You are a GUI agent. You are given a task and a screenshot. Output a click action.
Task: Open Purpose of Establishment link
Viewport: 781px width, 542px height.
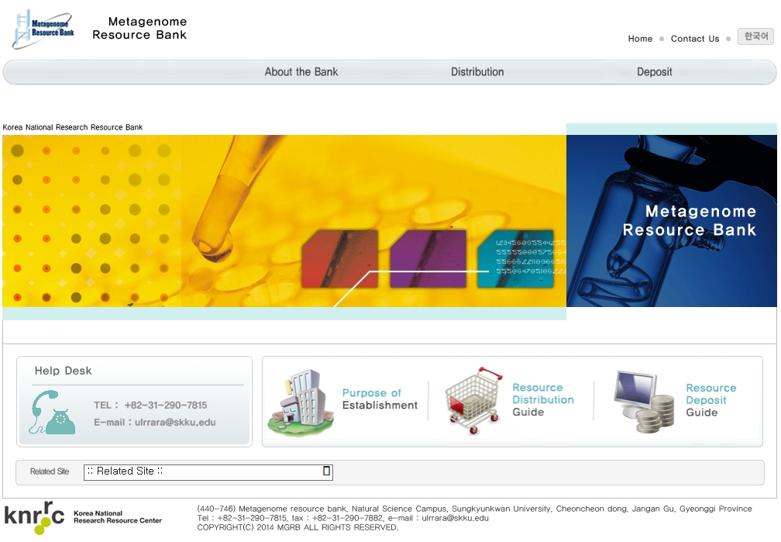click(x=380, y=399)
